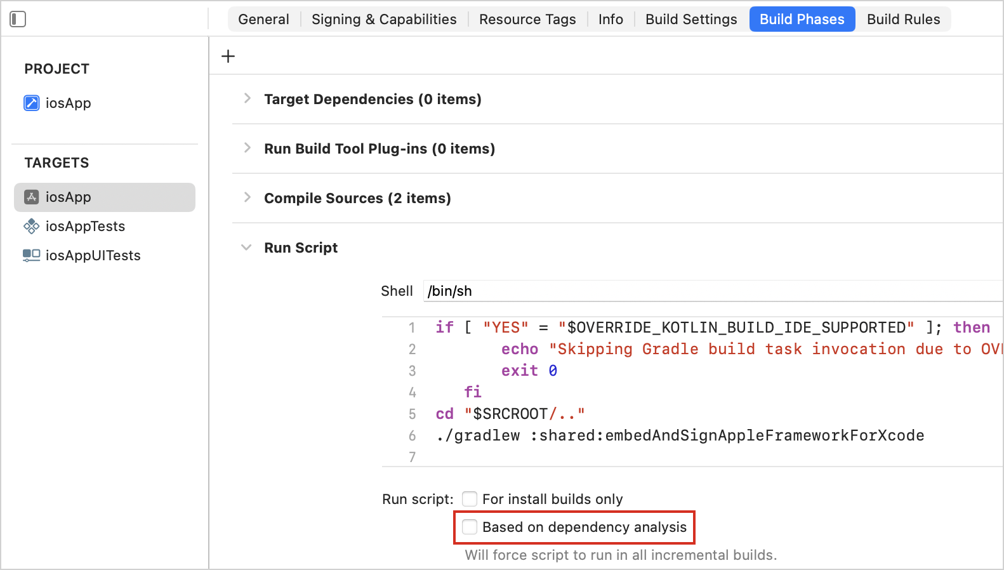
Task: Enable For install builds only checkbox
Action: 470,499
